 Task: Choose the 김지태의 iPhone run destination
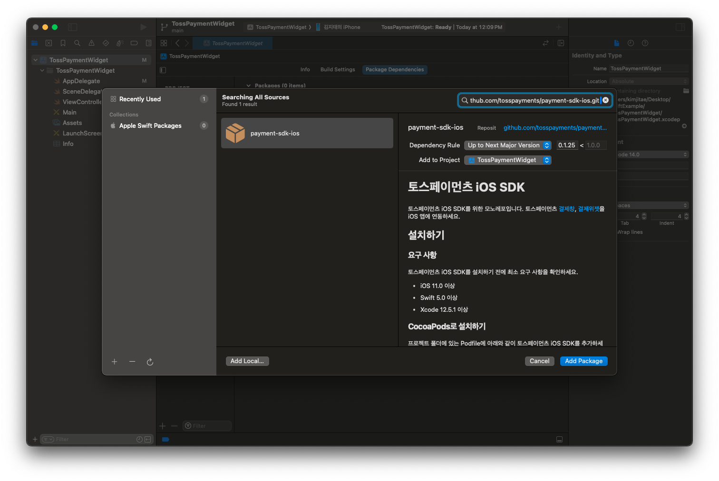pos(338,27)
